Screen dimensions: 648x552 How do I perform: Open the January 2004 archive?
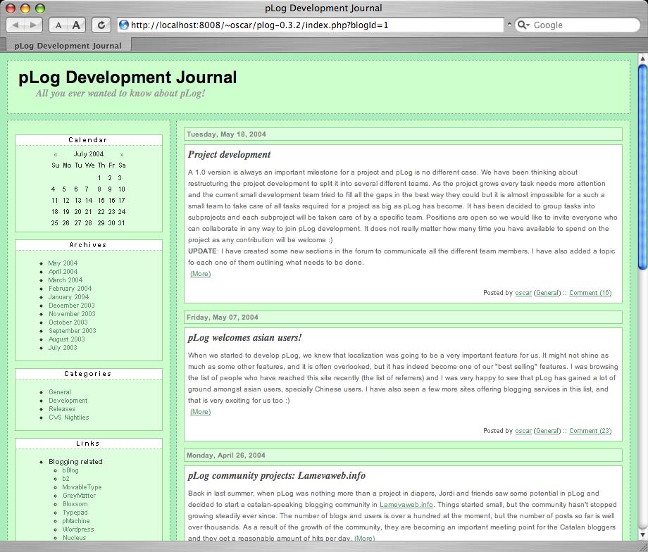coord(68,297)
